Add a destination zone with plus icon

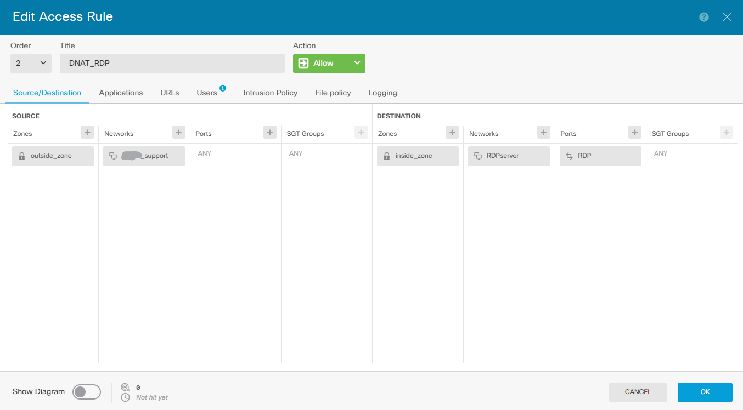(x=452, y=132)
